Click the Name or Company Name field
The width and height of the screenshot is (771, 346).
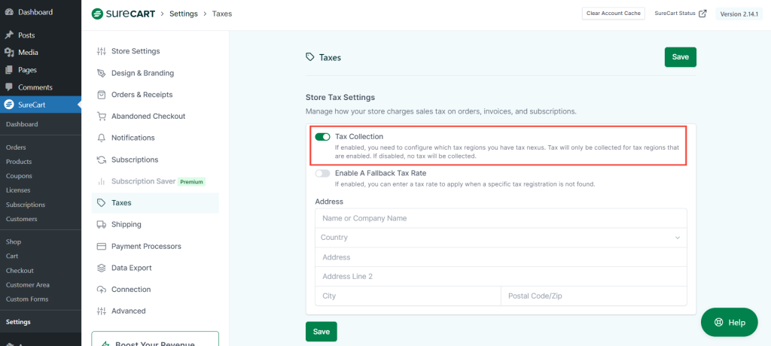click(501, 218)
